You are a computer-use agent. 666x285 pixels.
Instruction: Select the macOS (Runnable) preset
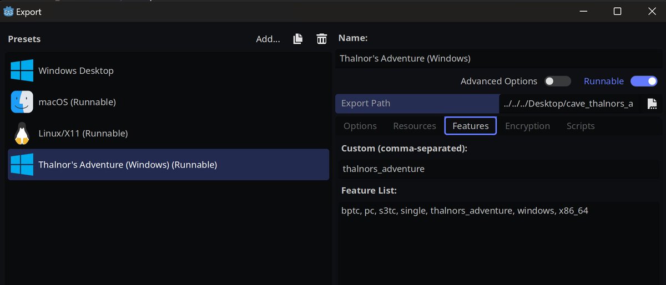pyautogui.click(x=168, y=102)
